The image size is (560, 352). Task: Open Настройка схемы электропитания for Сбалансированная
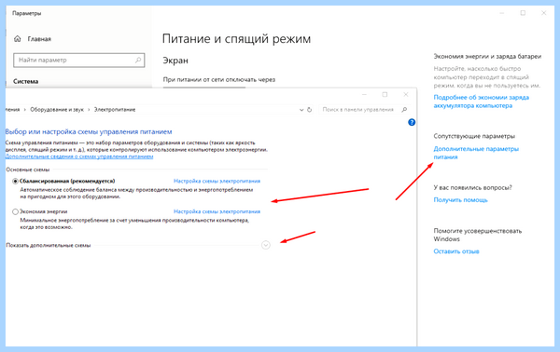coord(217,181)
